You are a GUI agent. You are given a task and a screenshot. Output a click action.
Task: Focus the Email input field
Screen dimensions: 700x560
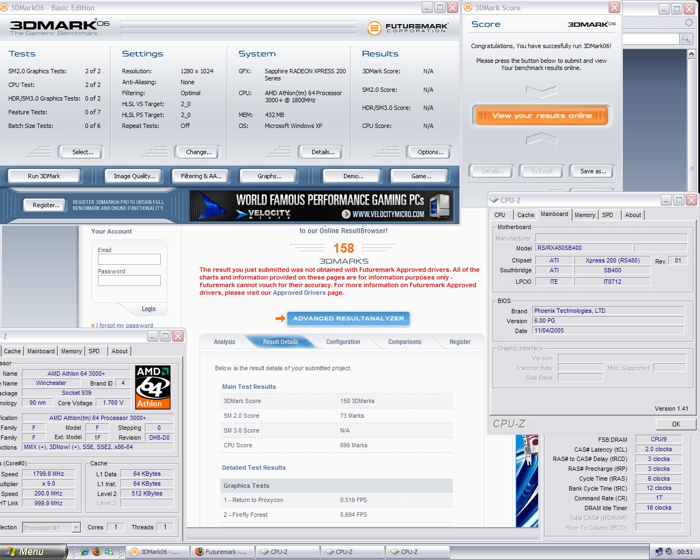129,259
